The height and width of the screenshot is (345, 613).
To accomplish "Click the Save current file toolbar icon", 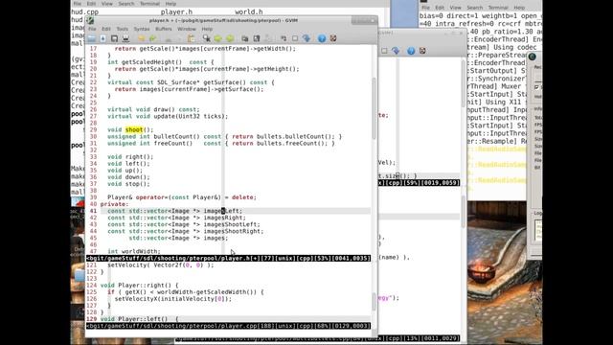I will 102,38.
